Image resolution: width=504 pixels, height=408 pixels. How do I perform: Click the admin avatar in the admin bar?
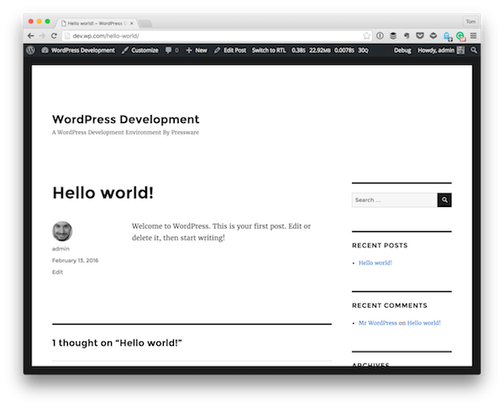(x=460, y=50)
